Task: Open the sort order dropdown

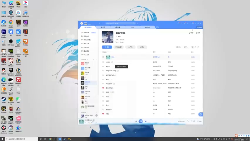Action: pos(186,47)
